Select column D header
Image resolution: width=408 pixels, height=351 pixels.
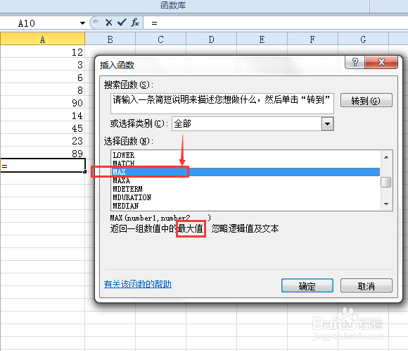coord(211,39)
